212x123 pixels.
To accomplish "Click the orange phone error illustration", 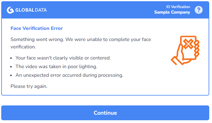I will 185,50.
